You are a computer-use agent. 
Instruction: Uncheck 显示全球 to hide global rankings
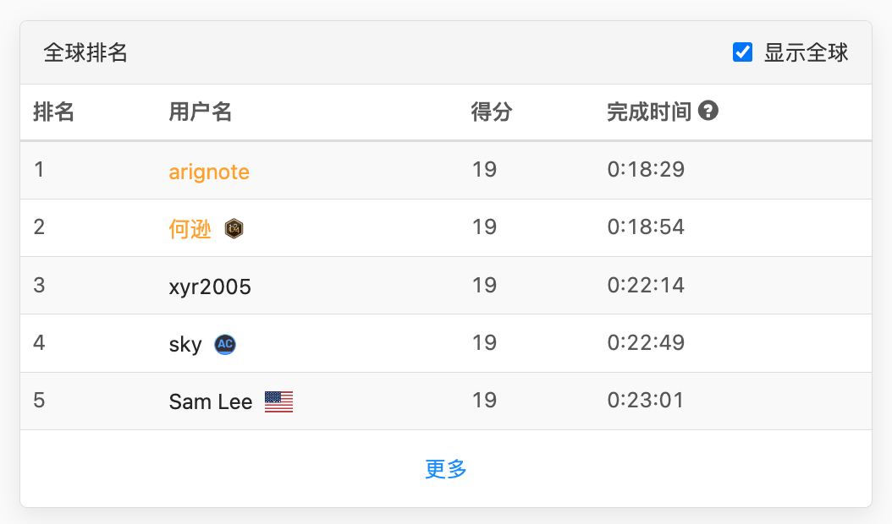(742, 52)
